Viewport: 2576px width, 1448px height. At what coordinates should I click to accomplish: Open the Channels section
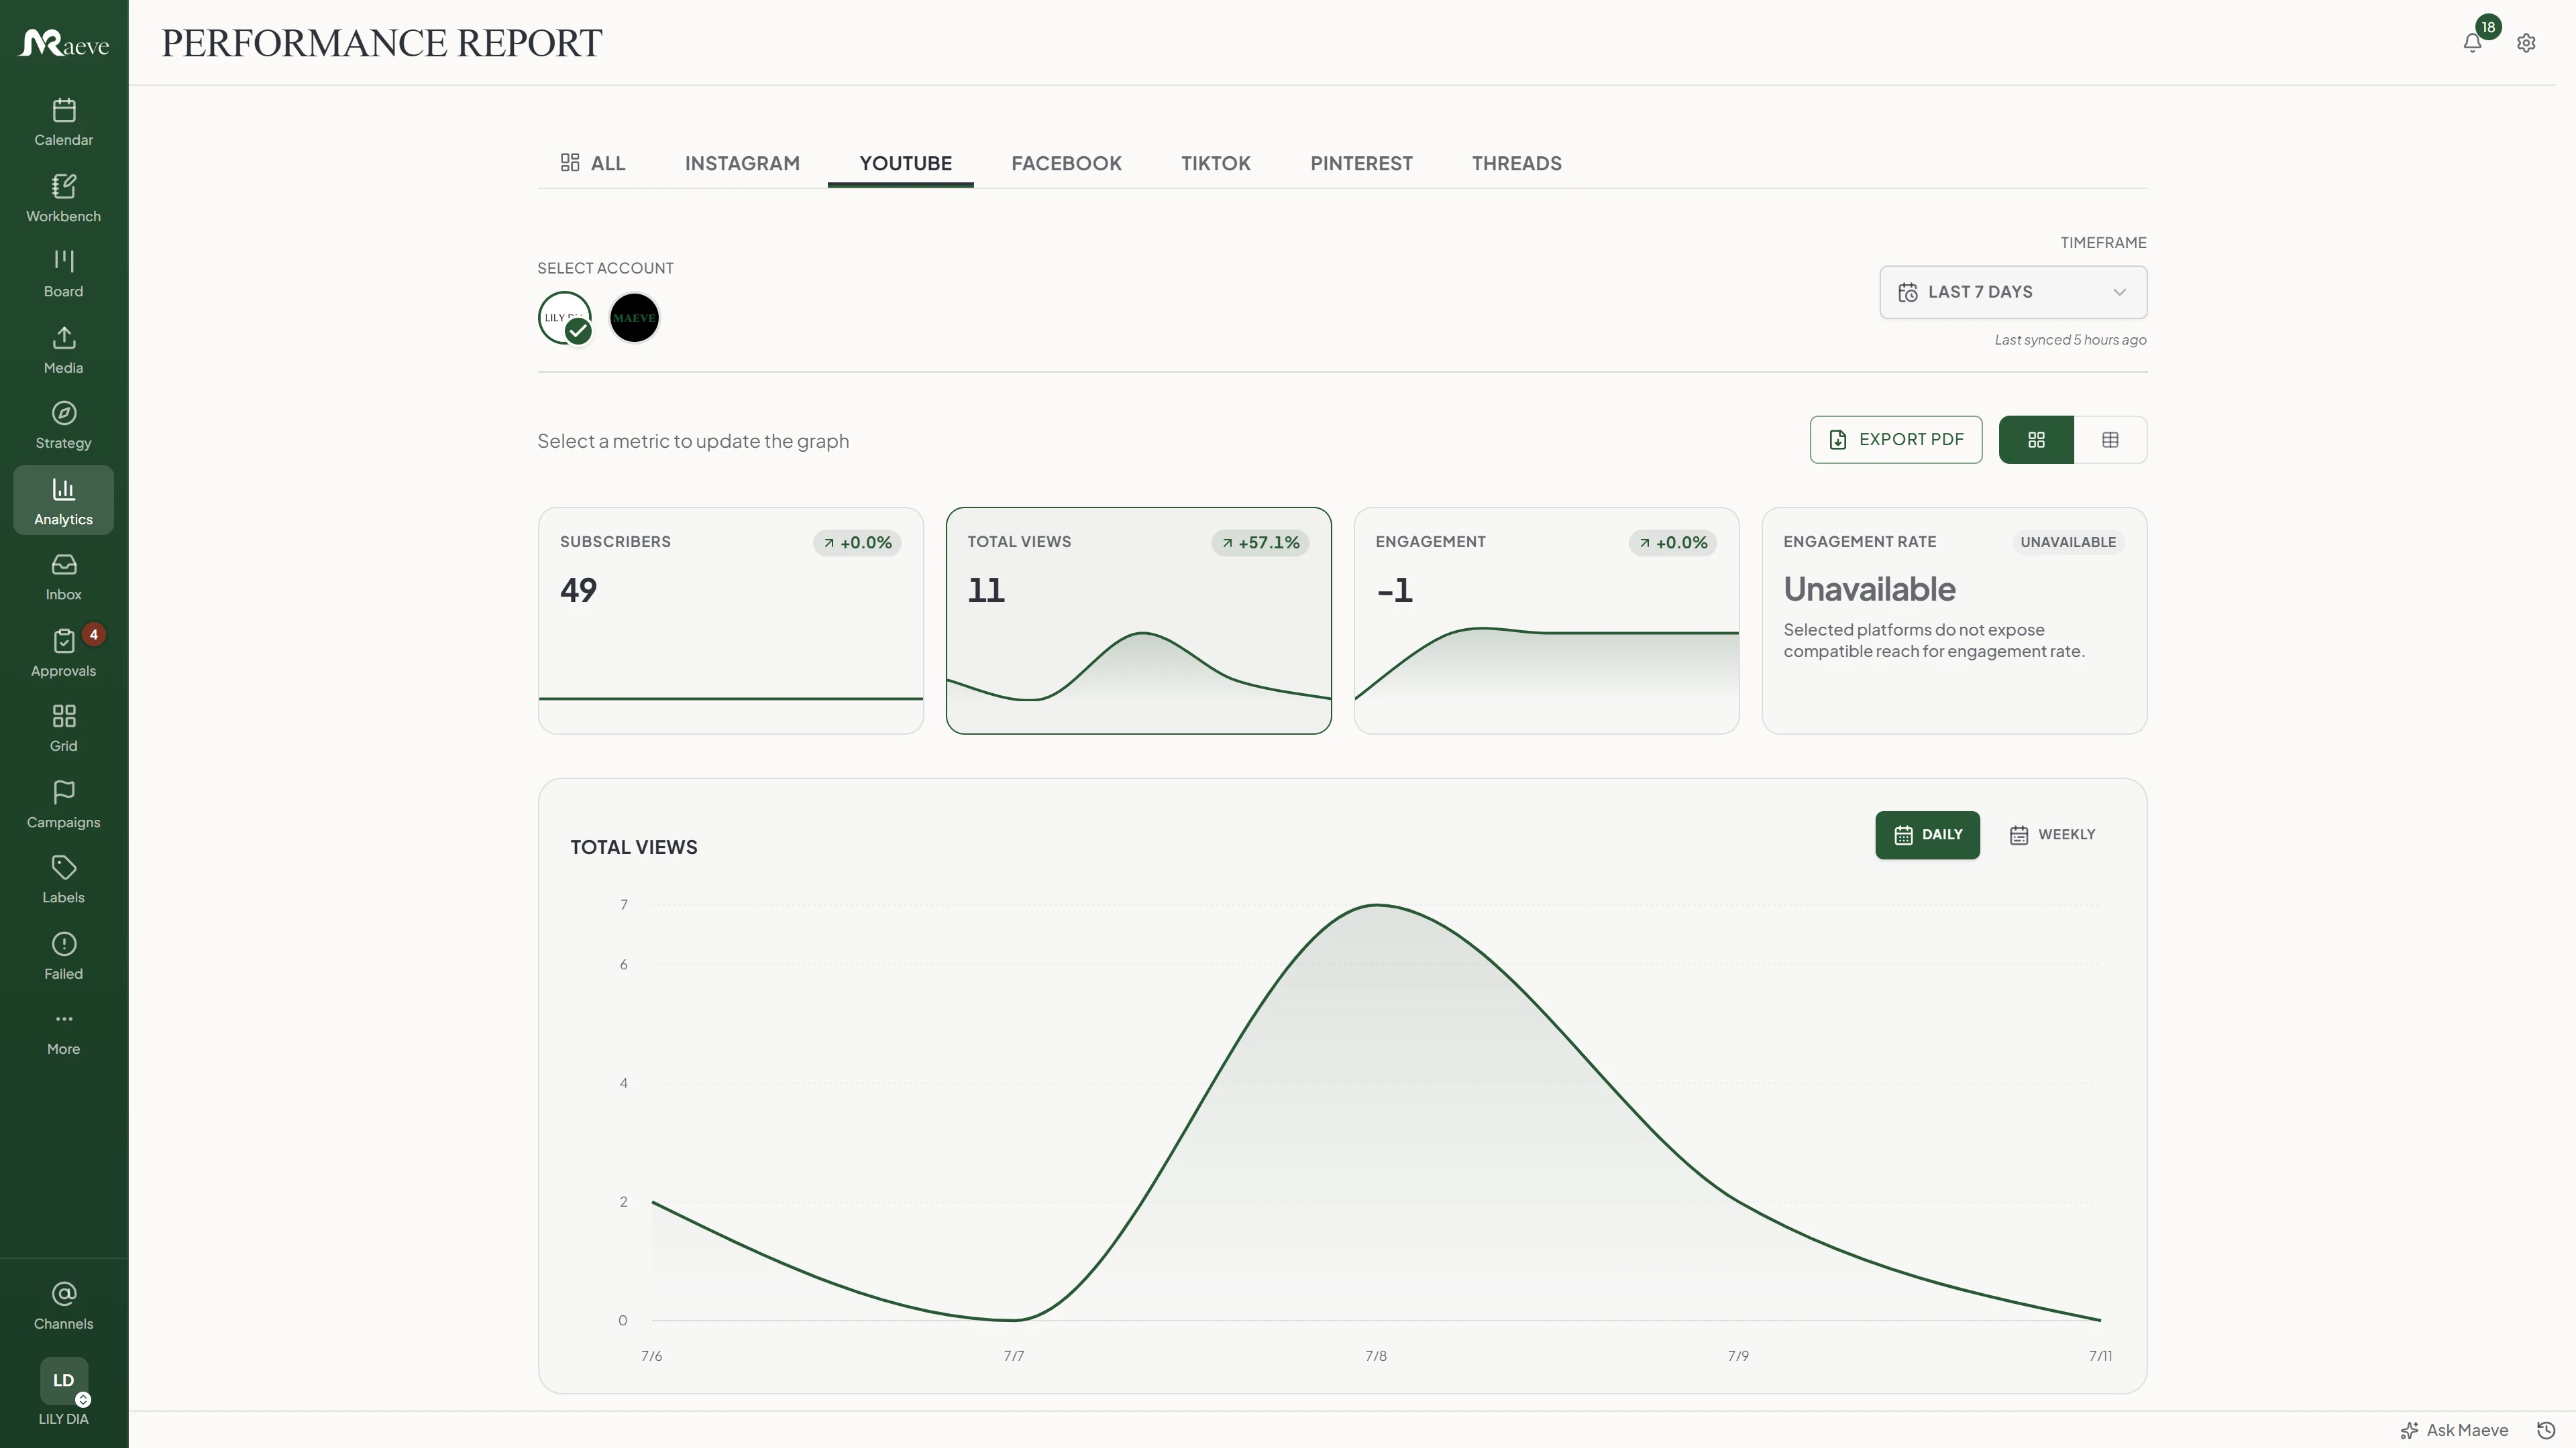pos(63,1306)
